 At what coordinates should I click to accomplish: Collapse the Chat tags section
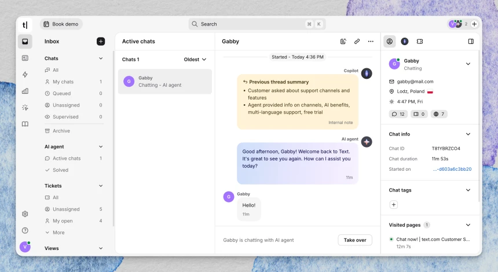(468, 190)
